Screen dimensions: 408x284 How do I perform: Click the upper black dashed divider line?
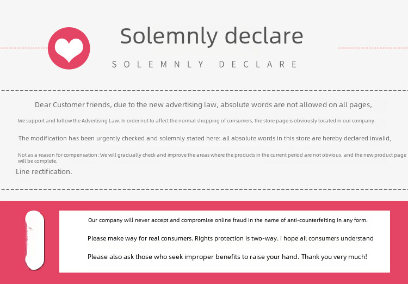204,90
